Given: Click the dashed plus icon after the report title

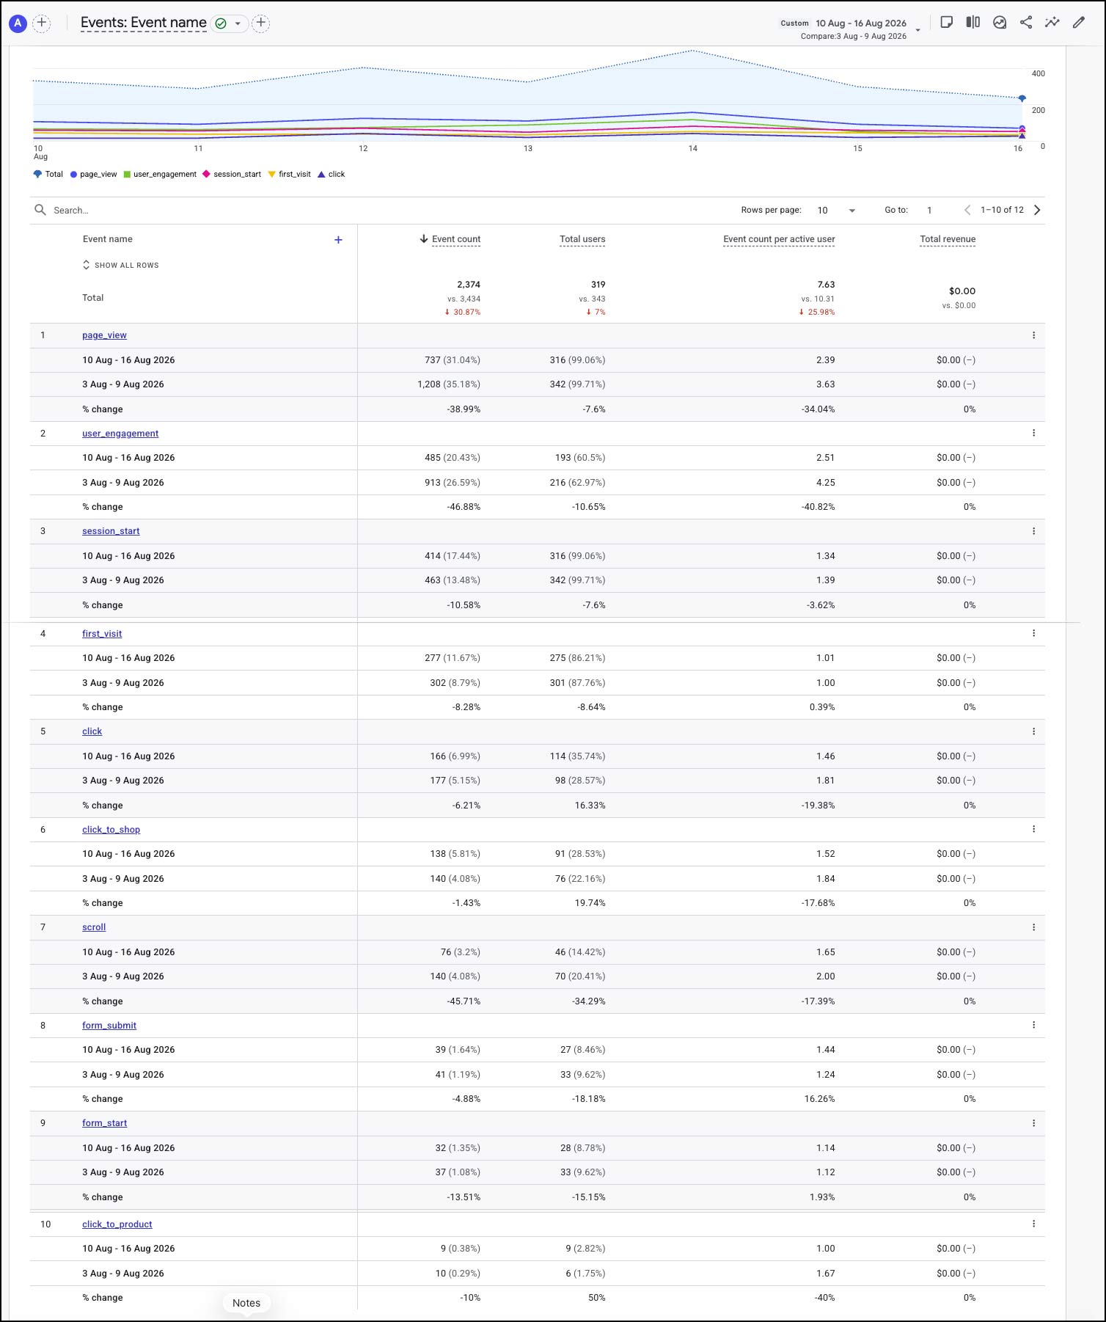Looking at the screenshot, I should (261, 23).
